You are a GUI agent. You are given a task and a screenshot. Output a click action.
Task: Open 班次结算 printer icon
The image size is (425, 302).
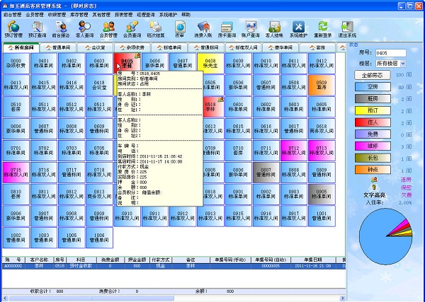(x=156, y=29)
